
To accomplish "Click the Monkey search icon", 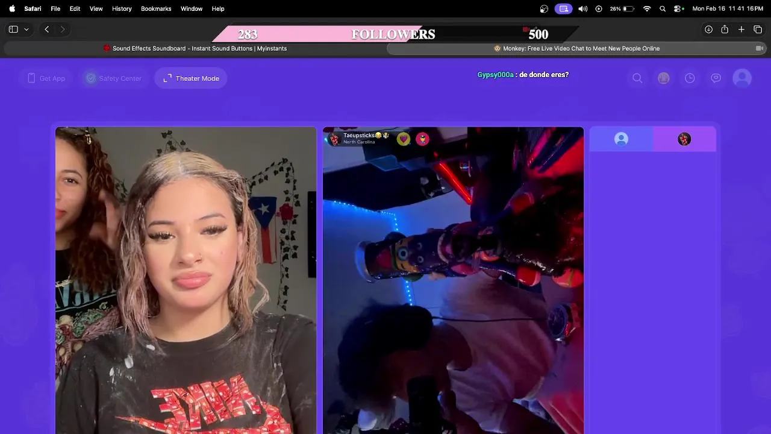I will 637,78.
